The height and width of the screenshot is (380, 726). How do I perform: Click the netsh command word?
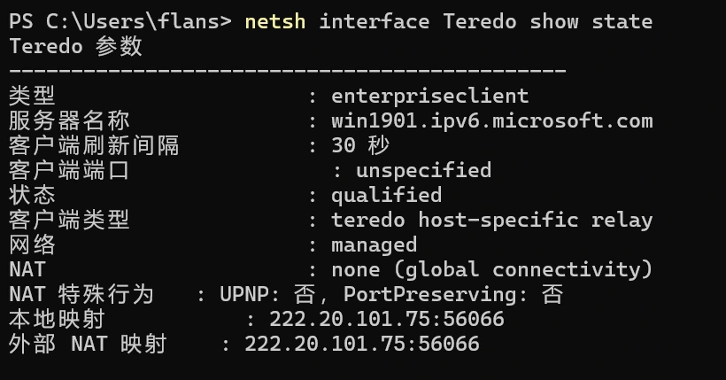[275, 21]
